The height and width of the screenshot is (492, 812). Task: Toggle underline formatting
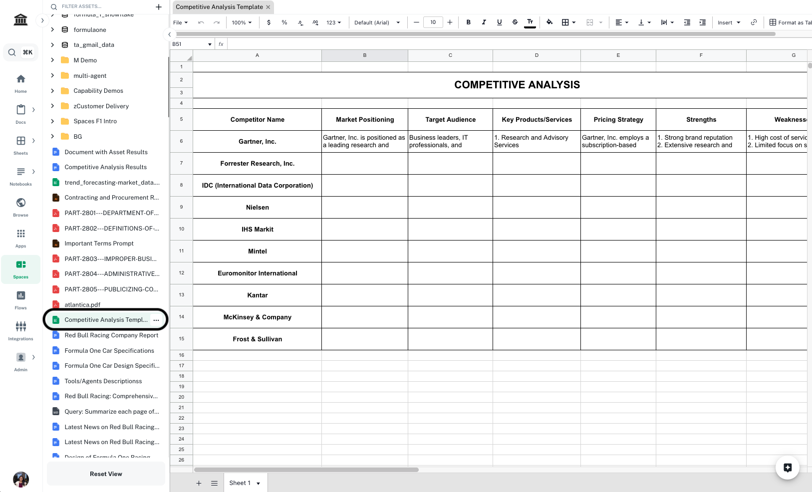[x=499, y=22]
